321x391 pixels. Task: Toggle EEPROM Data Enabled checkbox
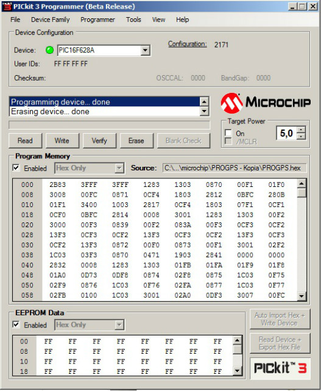tap(16, 324)
